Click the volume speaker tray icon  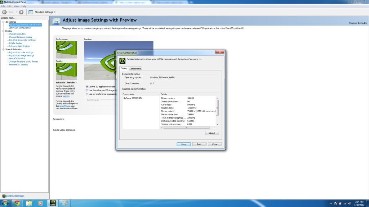[350, 203]
